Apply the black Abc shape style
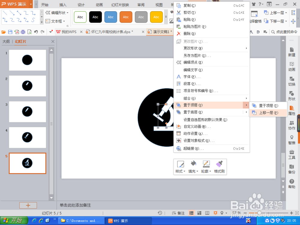This screenshot has width=300, height=225. [x=95, y=17]
